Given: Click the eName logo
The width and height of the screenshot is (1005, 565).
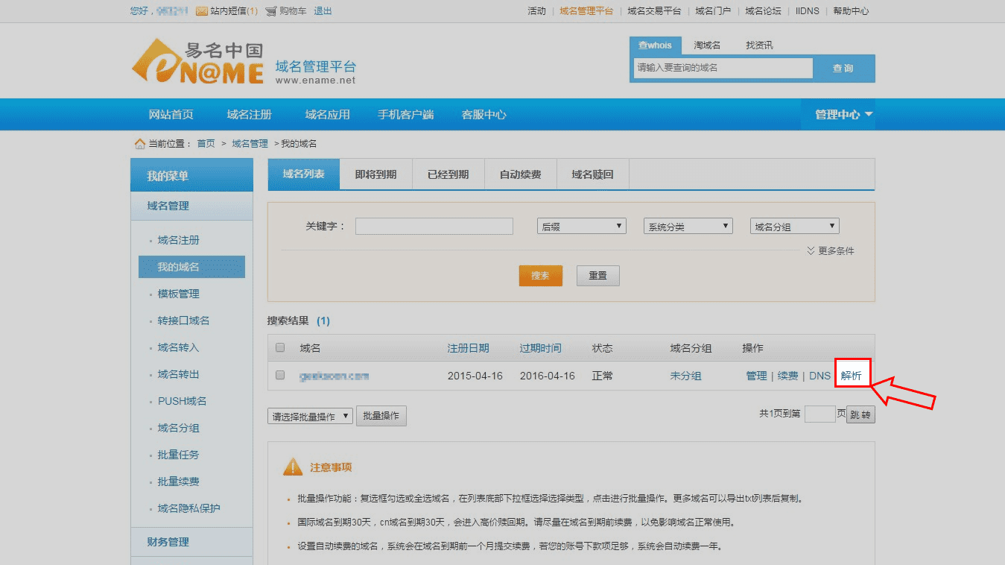Looking at the screenshot, I should [197, 63].
